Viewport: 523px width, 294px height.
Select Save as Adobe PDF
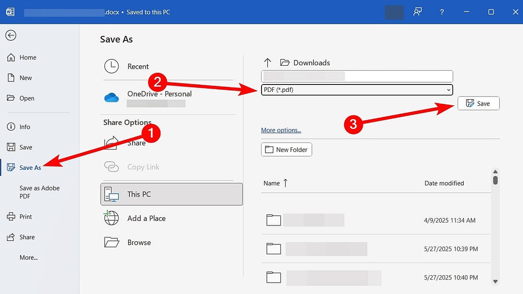point(40,192)
